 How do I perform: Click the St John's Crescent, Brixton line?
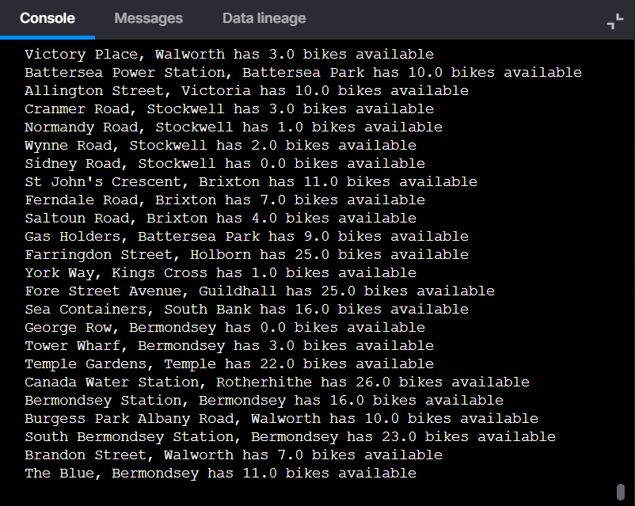[x=251, y=182]
